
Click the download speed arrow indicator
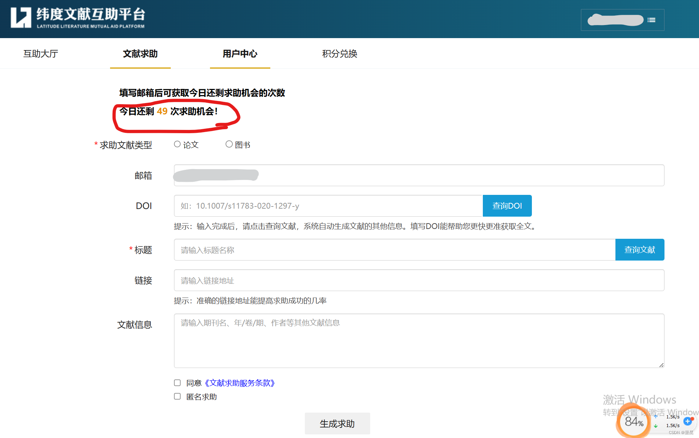(656, 426)
